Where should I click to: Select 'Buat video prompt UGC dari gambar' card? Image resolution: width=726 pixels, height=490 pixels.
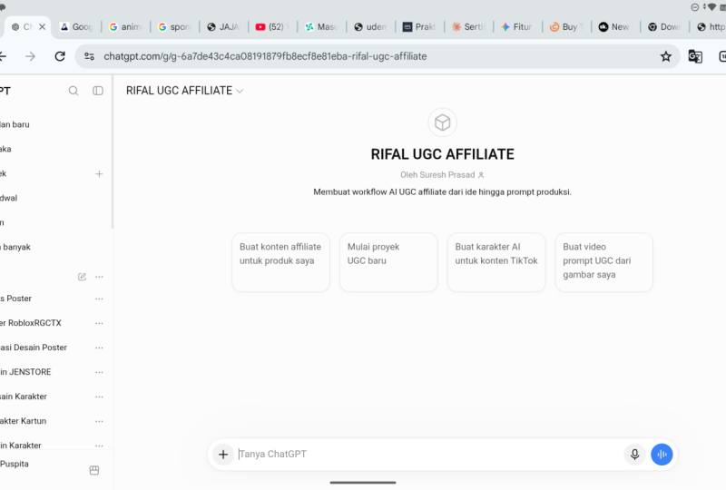point(604,262)
